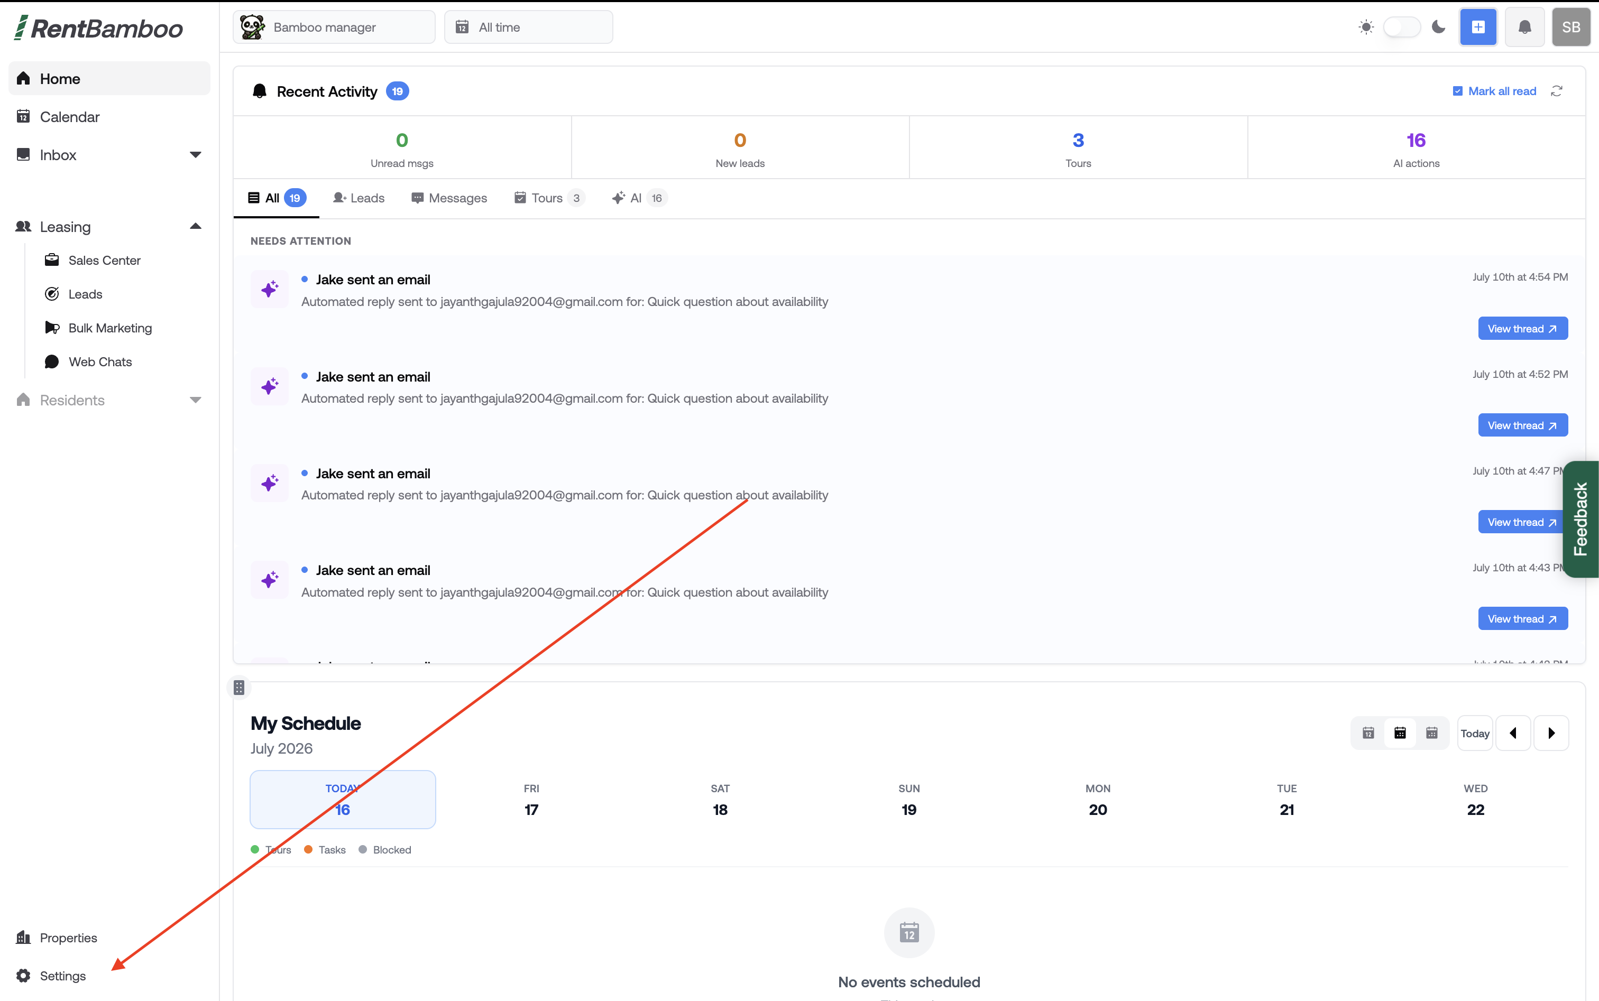The height and width of the screenshot is (1001, 1599).
Task: Open the Feedback side tab
Action: [x=1580, y=519]
